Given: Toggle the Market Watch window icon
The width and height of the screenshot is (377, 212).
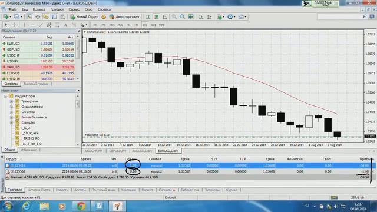Looking at the screenshot, I should [29, 17].
